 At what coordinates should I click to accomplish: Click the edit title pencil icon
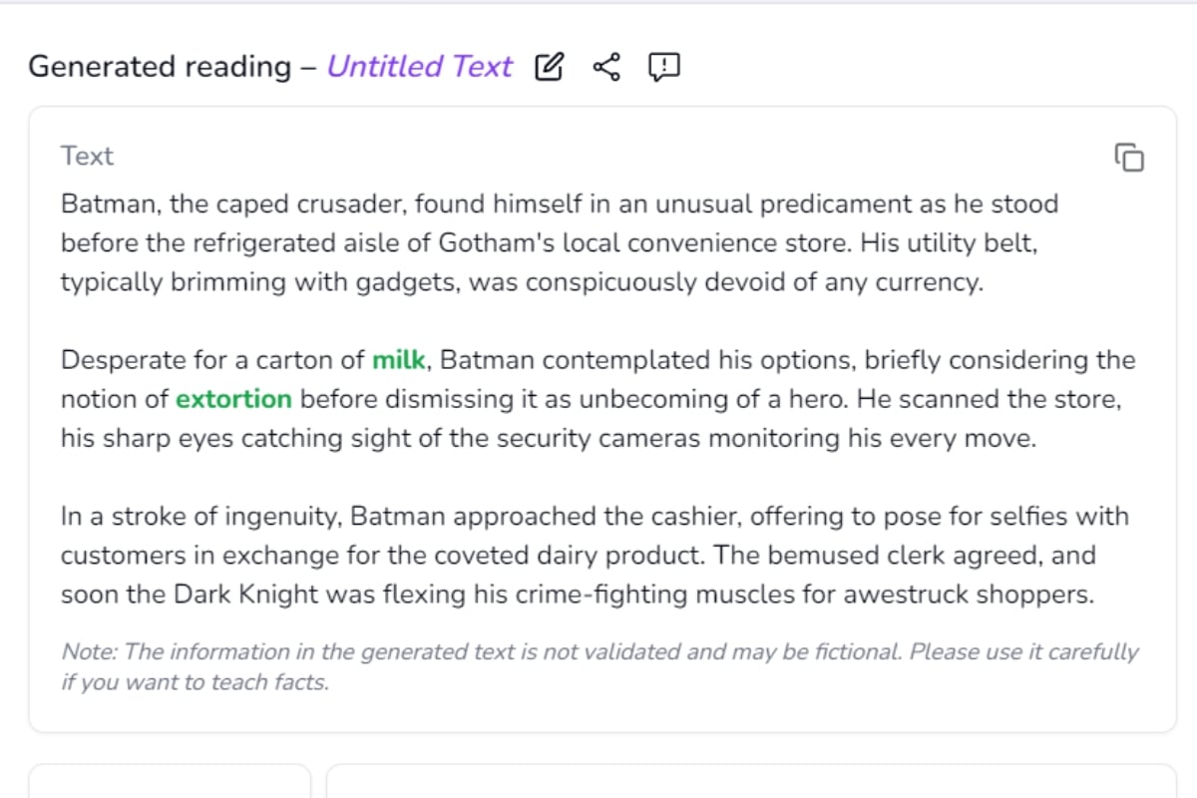pos(549,67)
